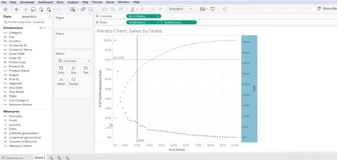Image resolution: width=337 pixels, height=160 pixels.
Task: Select the Orders (Sample - Superstore) data source
Action: (x=25, y=22)
